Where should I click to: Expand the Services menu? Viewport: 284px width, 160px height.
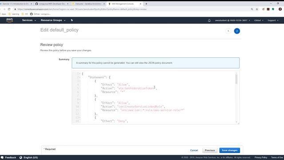(x=29, y=20)
